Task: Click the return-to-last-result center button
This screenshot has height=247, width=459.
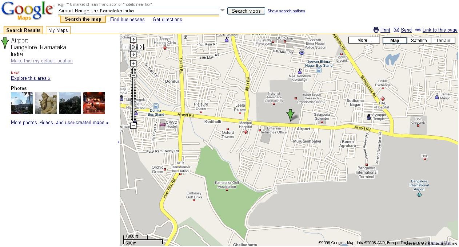Action: pos(133,47)
